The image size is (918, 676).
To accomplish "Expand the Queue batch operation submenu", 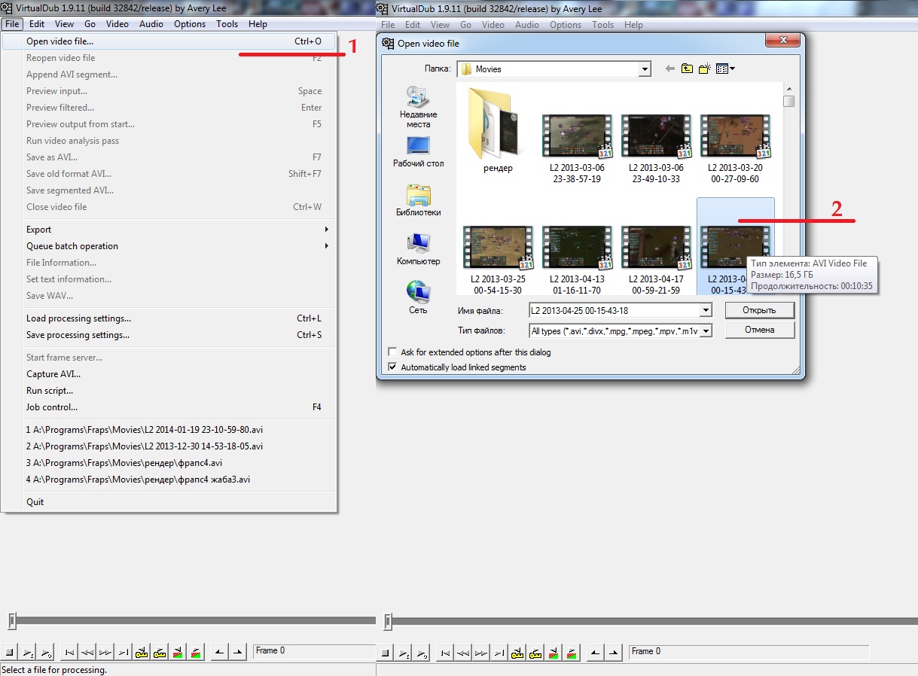I will [178, 246].
